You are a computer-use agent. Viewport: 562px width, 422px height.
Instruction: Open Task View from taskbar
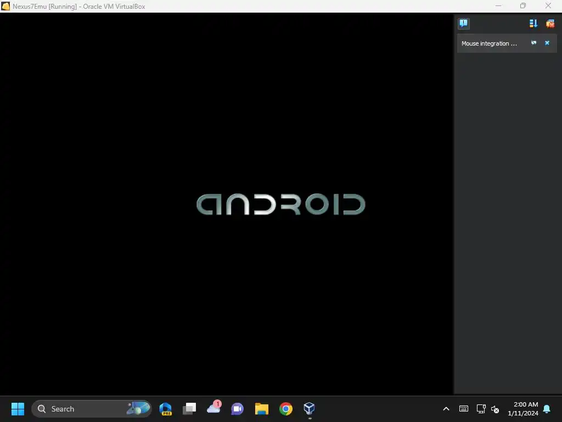[189, 409]
